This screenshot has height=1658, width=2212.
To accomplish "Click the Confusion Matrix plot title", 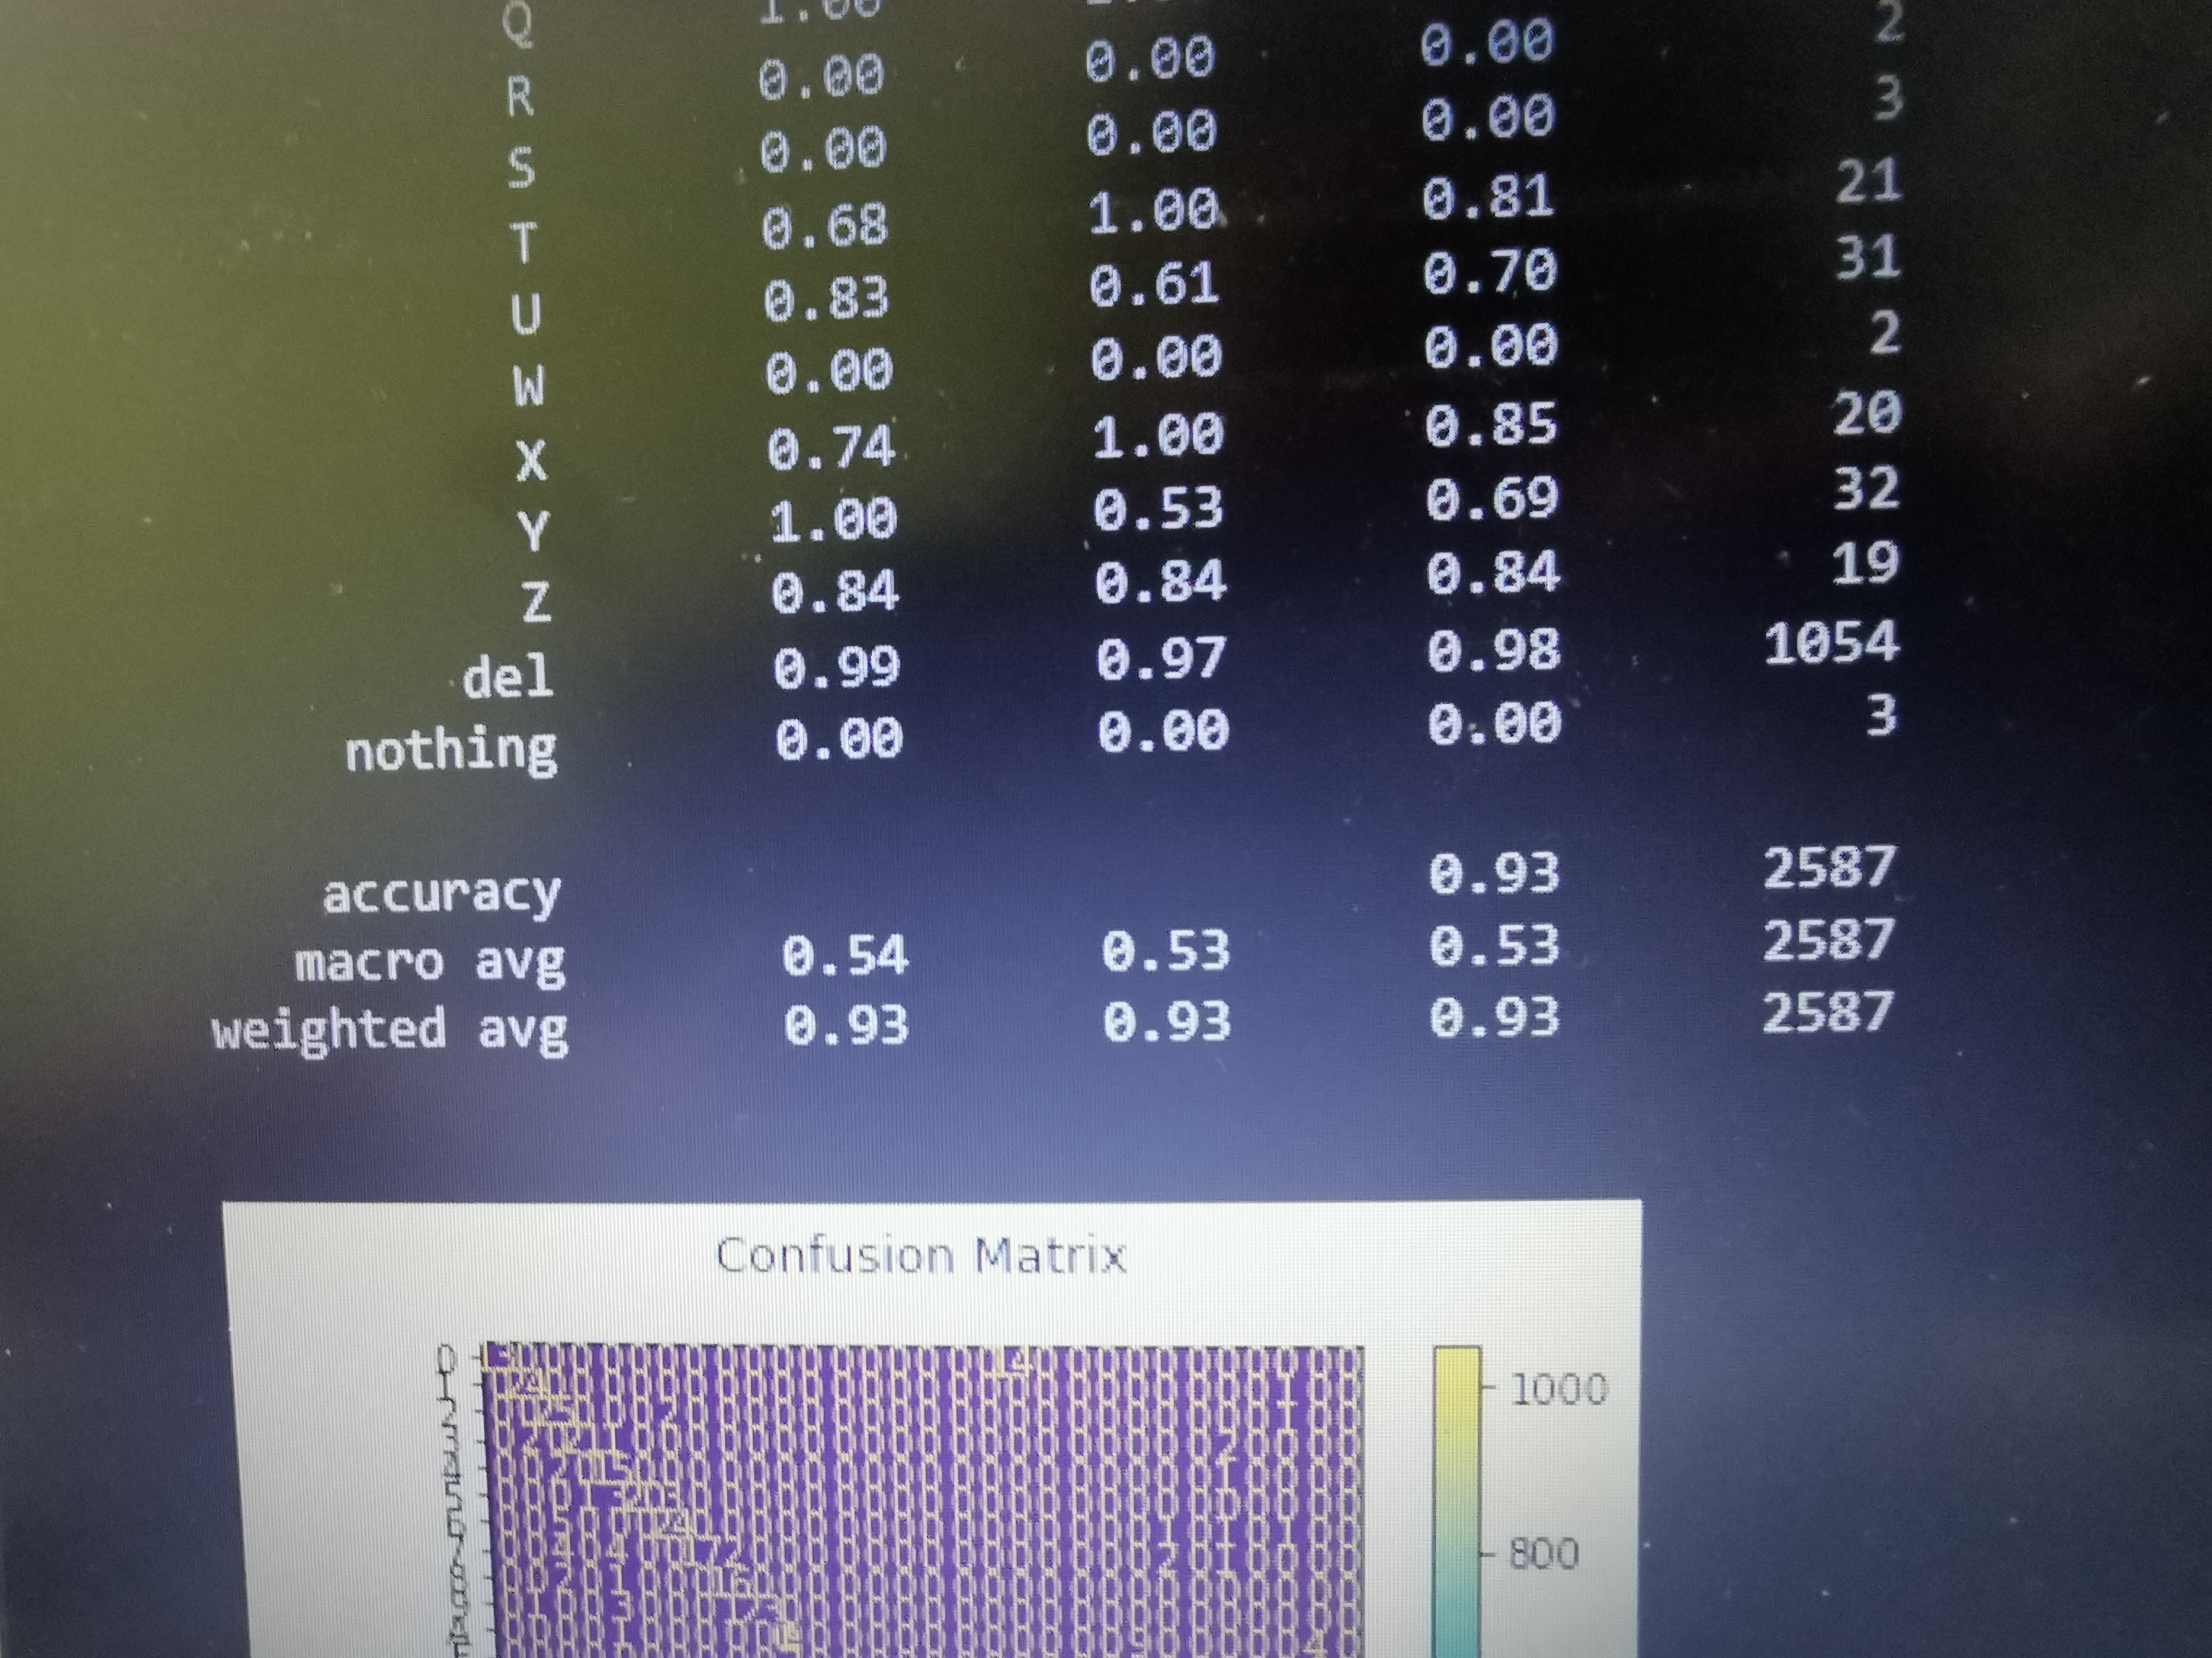I will pos(920,1255).
